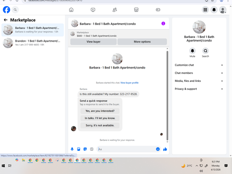The height and width of the screenshot is (174, 232).
Task: Mute the Barbara conversation
Action: coord(193,51)
